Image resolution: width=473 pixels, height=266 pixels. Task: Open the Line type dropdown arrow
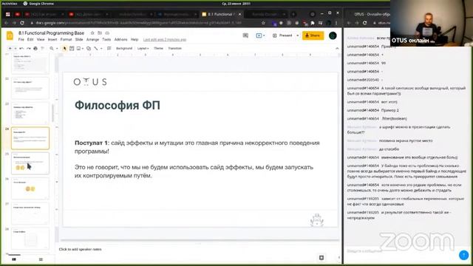click(101, 48)
